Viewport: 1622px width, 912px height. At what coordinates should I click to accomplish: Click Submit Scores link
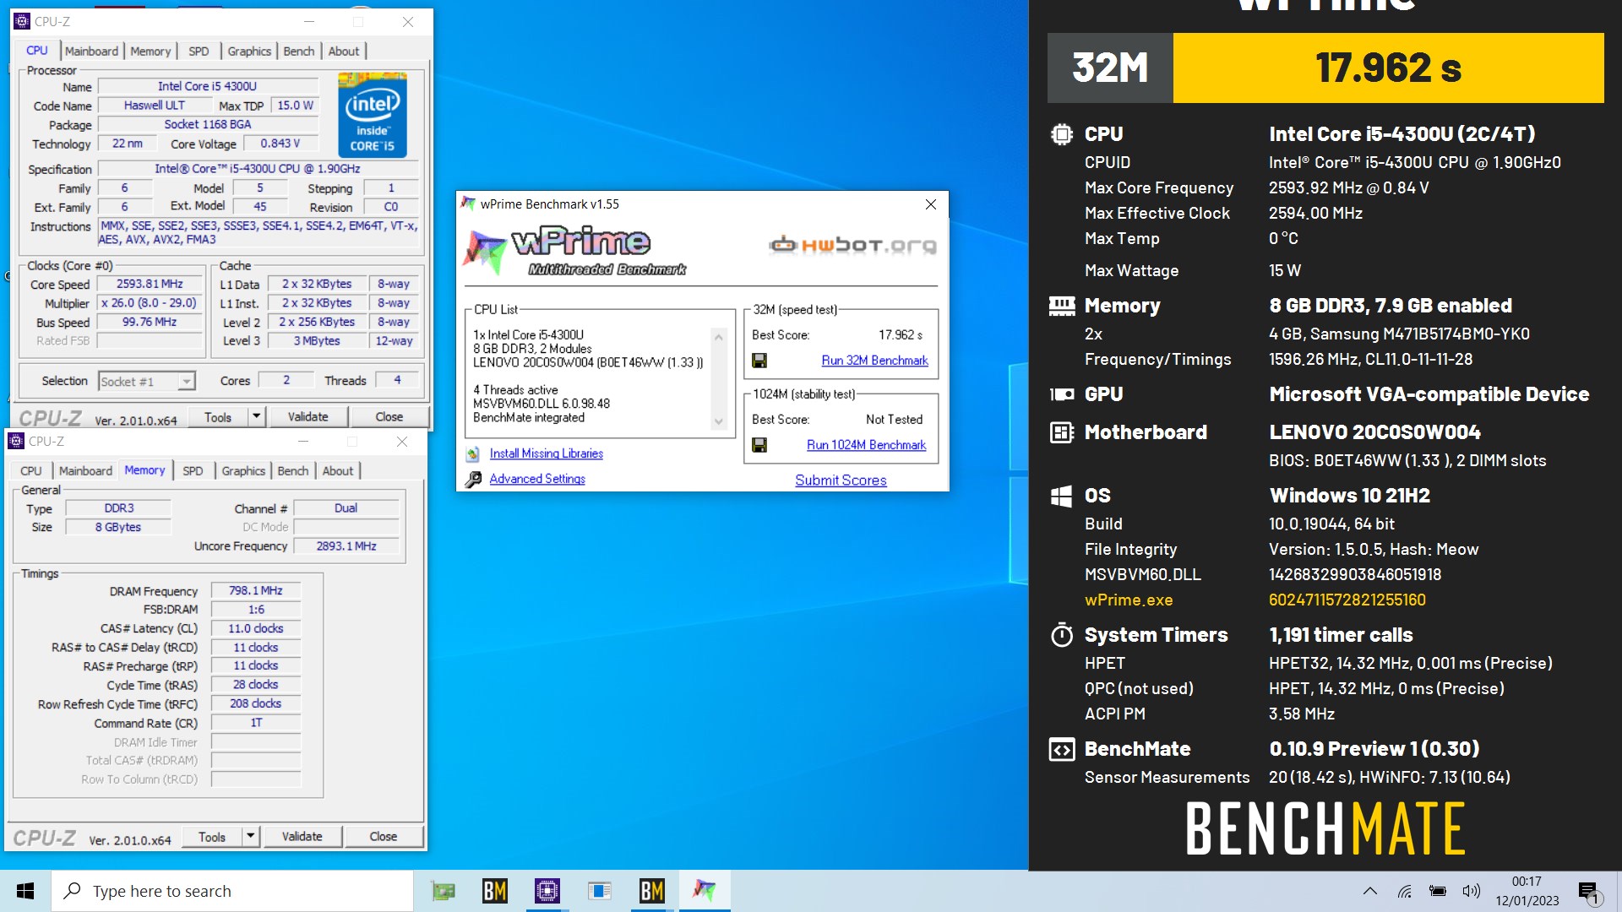point(841,480)
